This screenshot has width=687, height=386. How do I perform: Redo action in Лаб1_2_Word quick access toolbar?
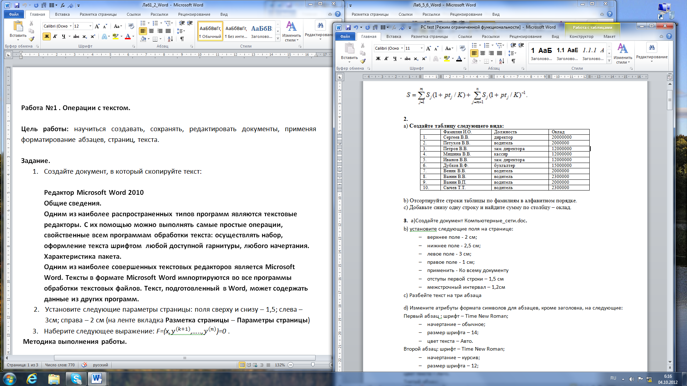36,5
